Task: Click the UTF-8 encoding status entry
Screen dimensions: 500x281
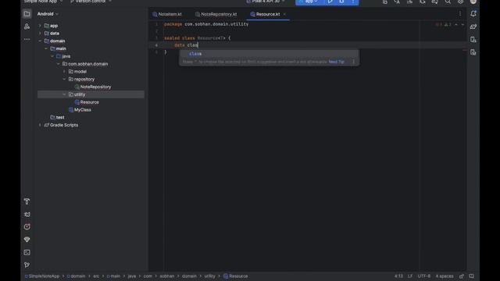Action: click(424, 276)
